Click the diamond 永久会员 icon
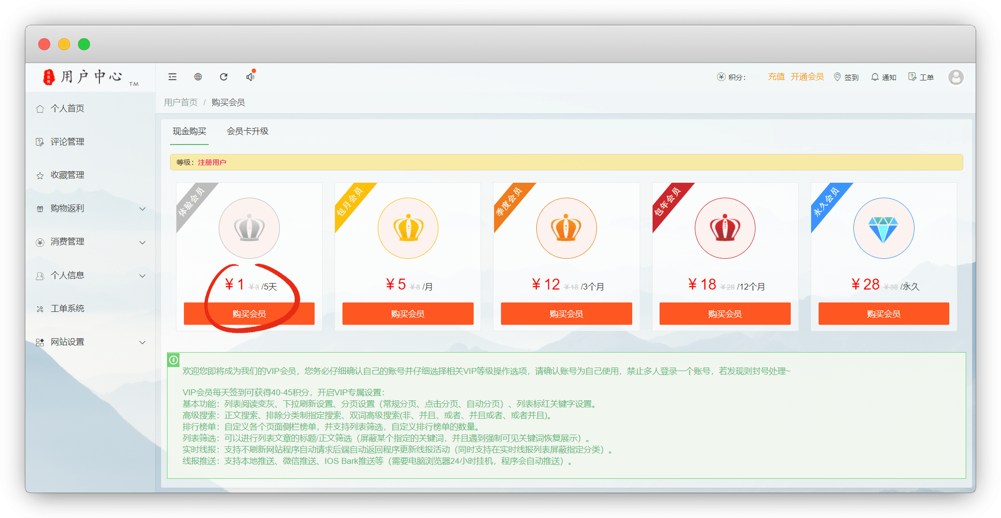The height and width of the screenshot is (518, 1001). (x=883, y=228)
